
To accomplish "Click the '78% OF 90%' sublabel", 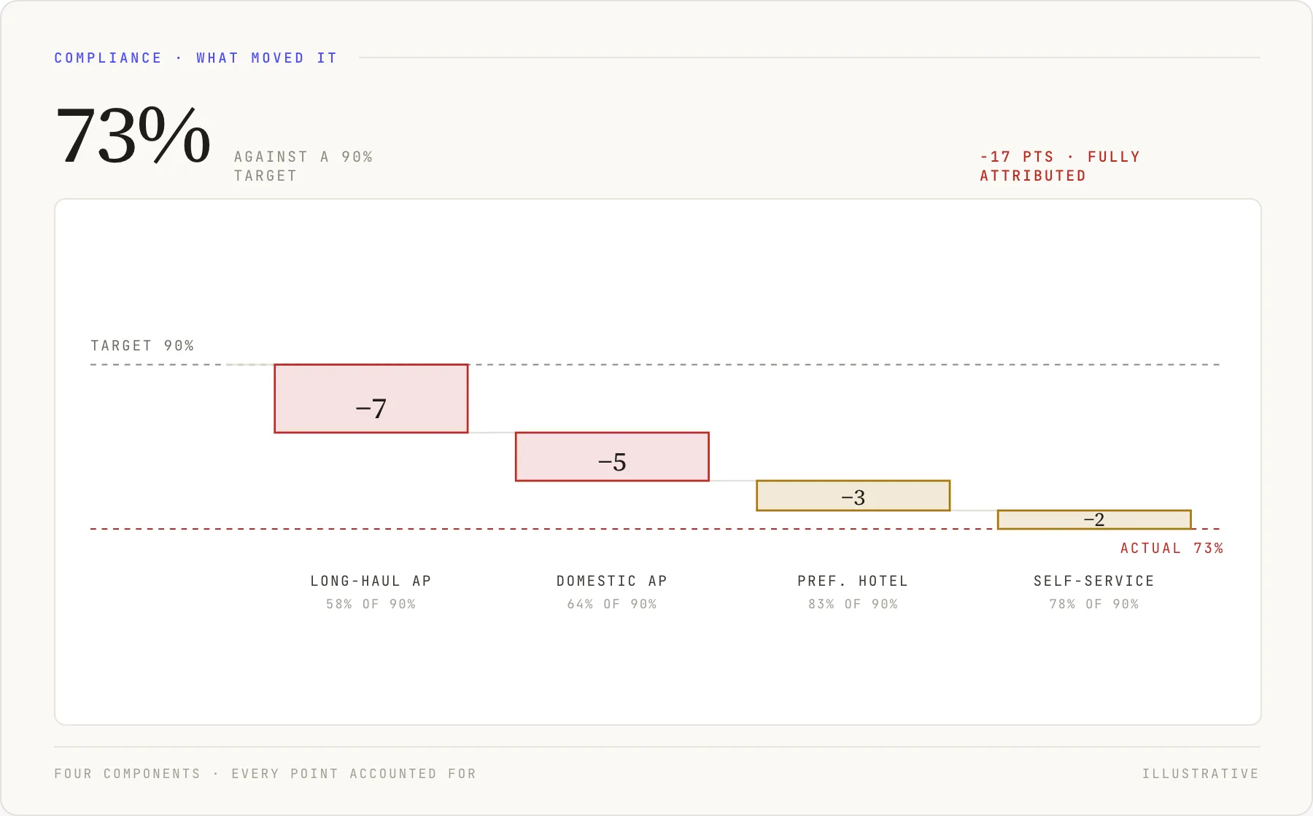I will (1094, 604).
